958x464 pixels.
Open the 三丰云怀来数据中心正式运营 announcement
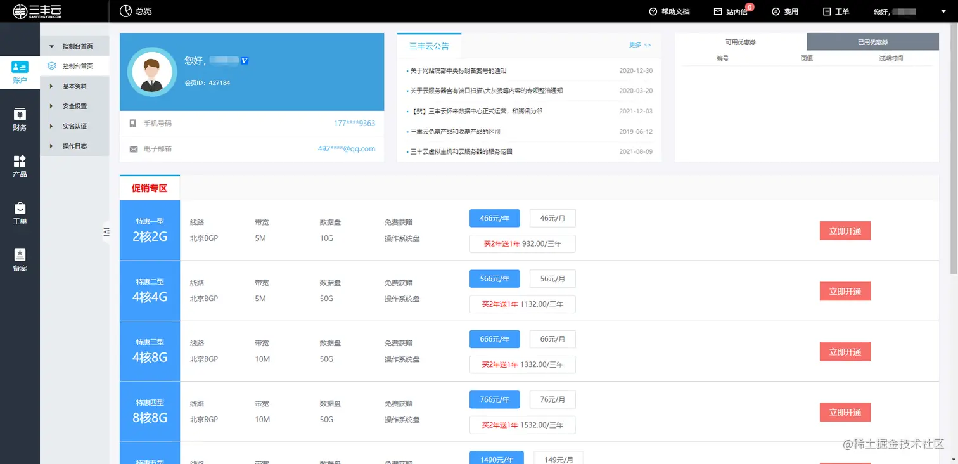(x=476, y=111)
